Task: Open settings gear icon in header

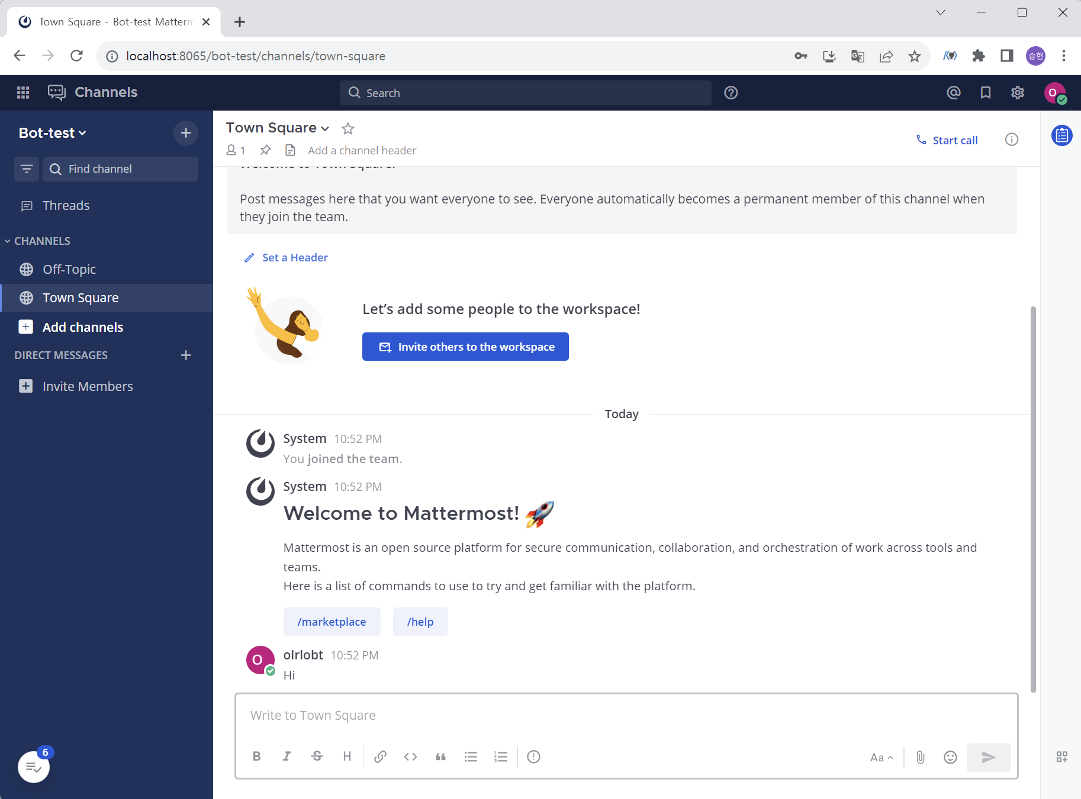Action: [1018, 92]
